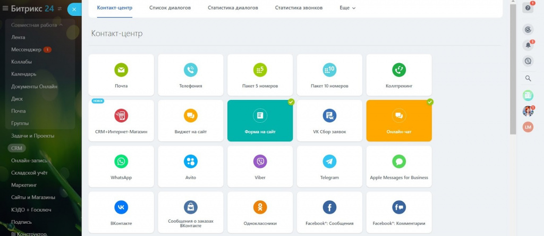Open Facebook*: Комментарии tile

click(x=399, y=213)
